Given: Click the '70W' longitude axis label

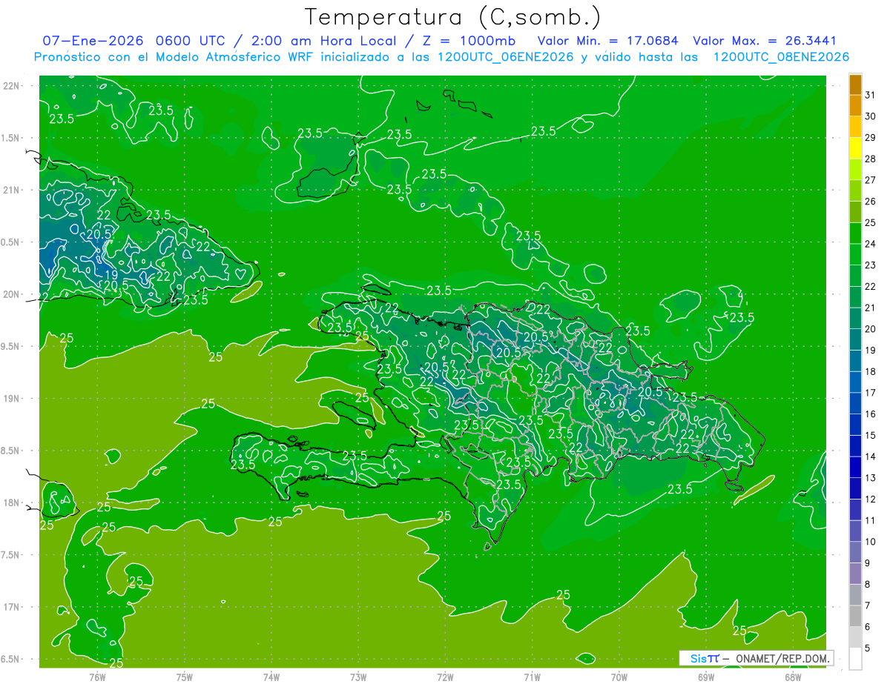Looking at the screenshot, I should click(619, 677).
